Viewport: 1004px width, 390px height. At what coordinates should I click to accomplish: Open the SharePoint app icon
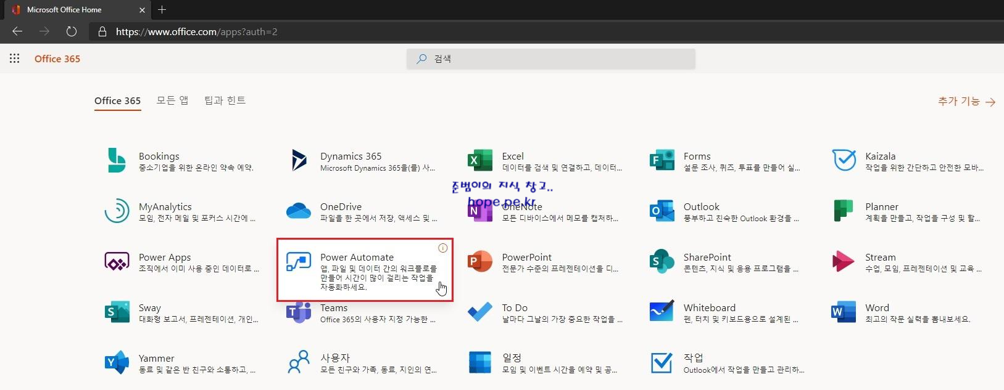(662, 262)
